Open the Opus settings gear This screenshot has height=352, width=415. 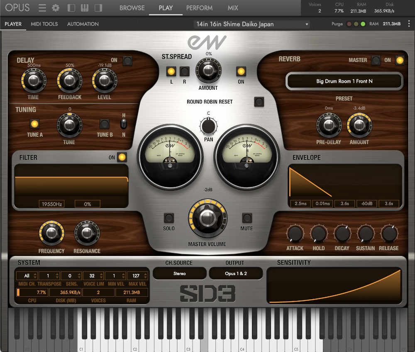click(55, 7)
